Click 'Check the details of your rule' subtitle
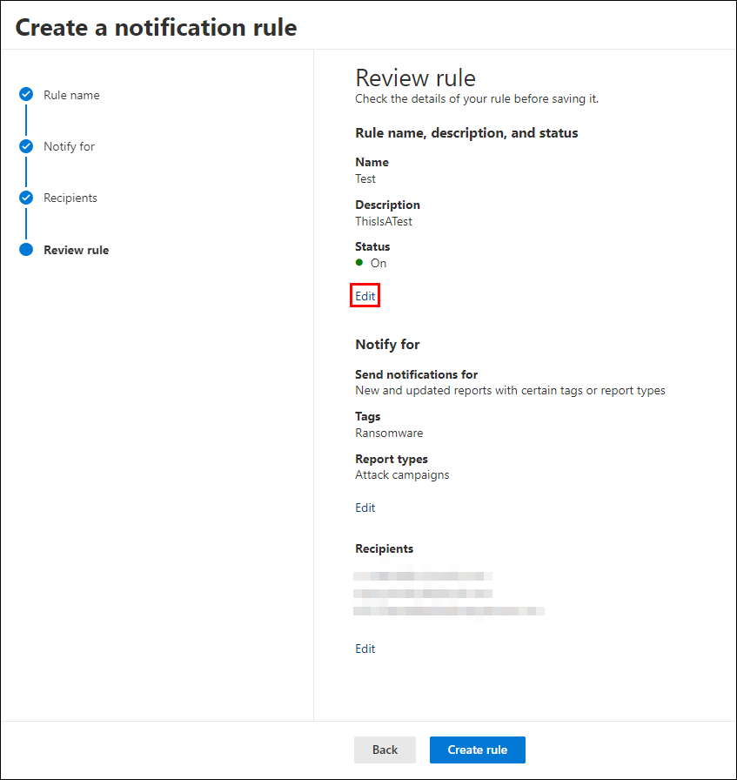The width and height of the screenshot is (737, 780). point(477,99)
